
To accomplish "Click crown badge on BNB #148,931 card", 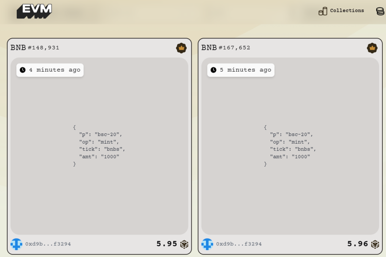I will (x=181, y=48).
